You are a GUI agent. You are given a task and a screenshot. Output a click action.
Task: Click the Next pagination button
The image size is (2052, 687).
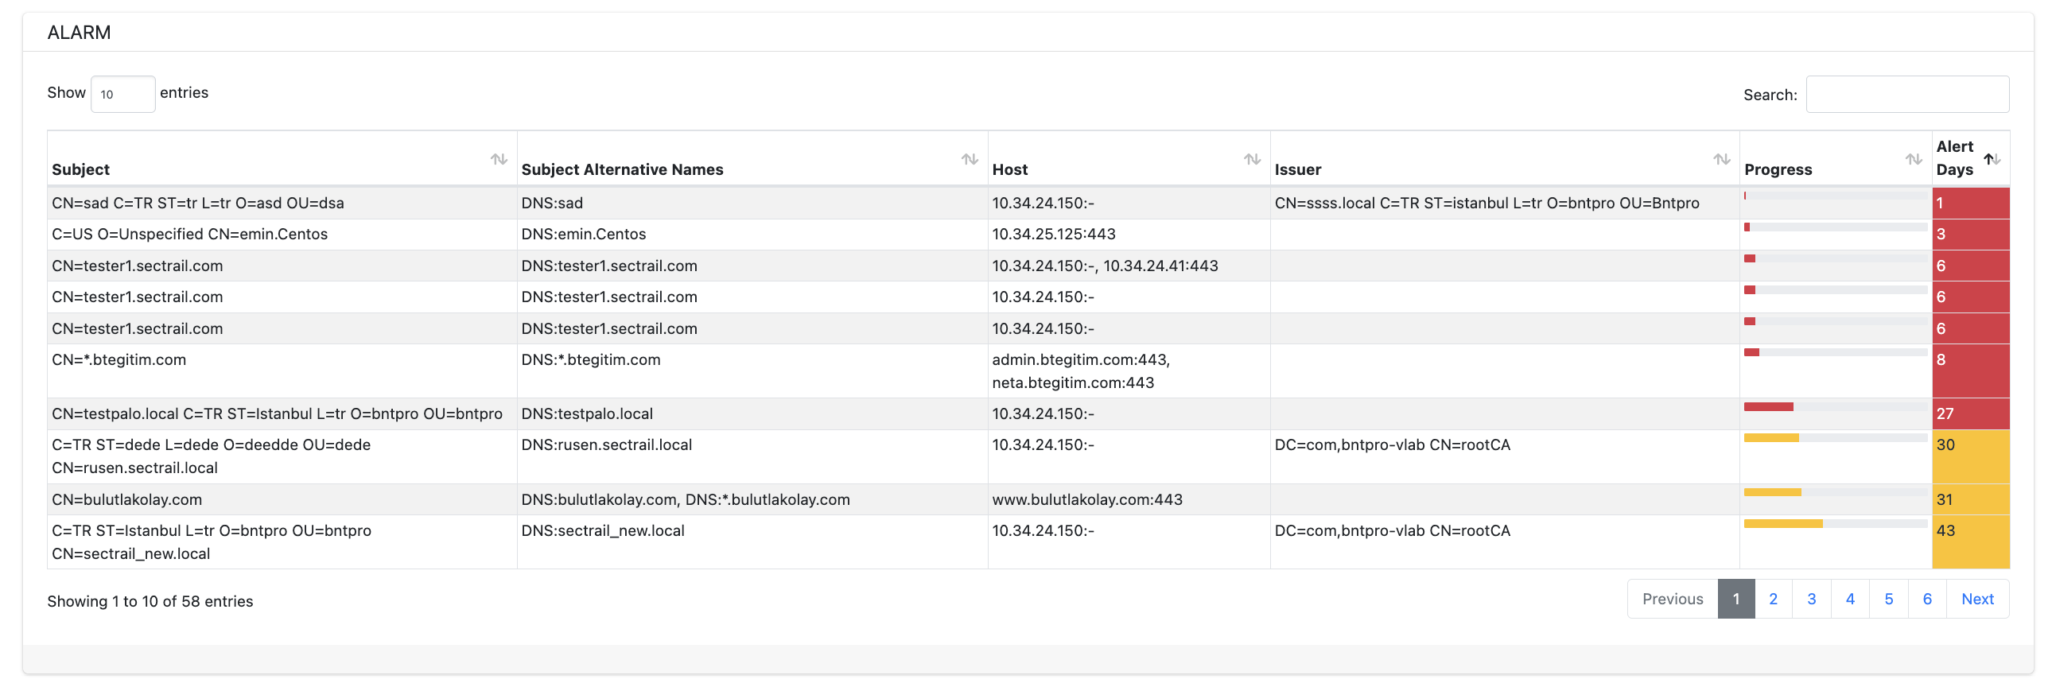point(1977,599)
